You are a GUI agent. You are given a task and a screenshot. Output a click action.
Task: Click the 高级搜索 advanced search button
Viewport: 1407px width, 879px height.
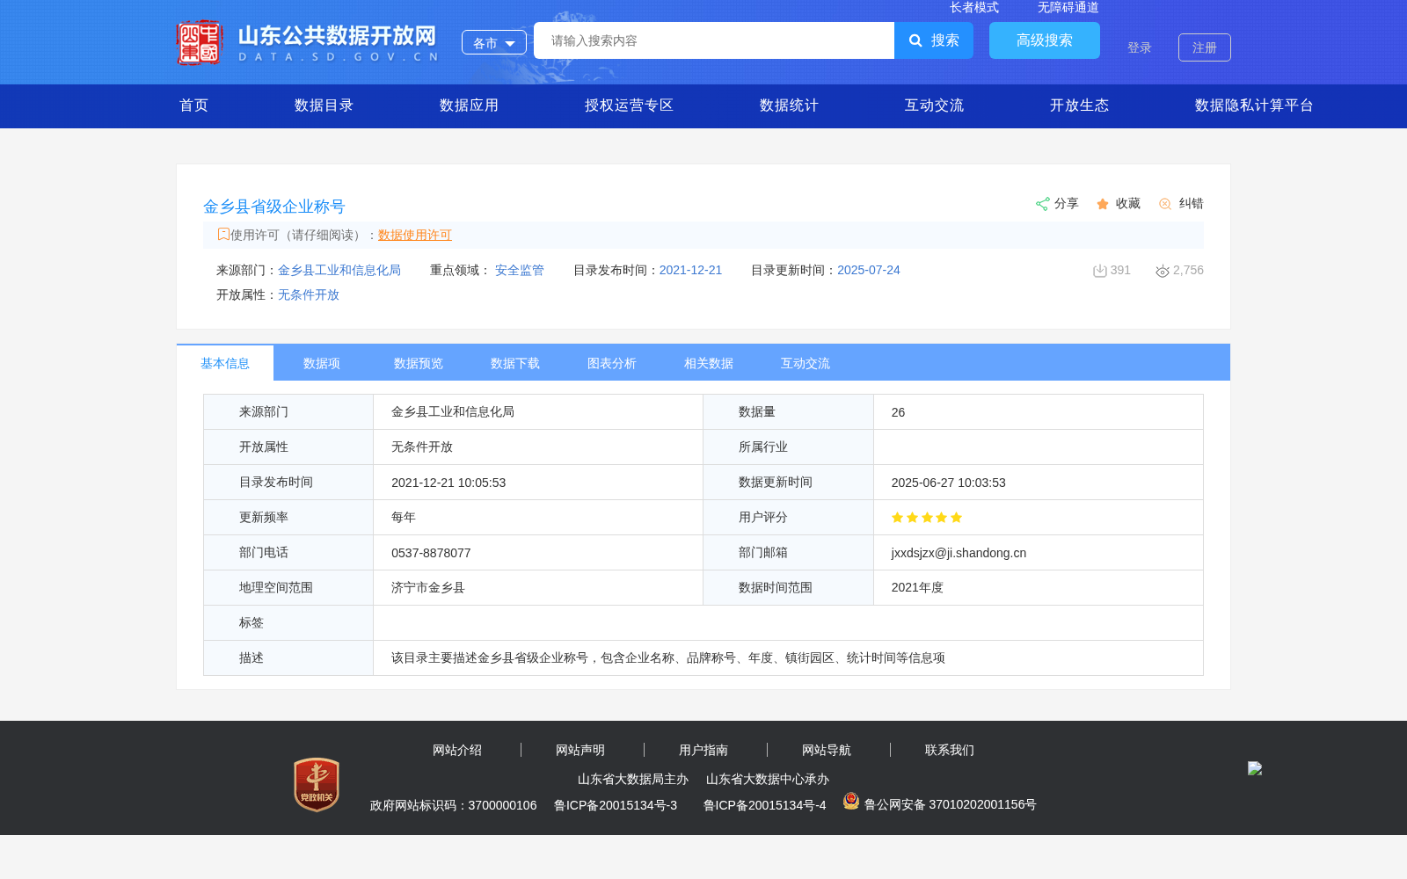click(x=1045, y=40)
